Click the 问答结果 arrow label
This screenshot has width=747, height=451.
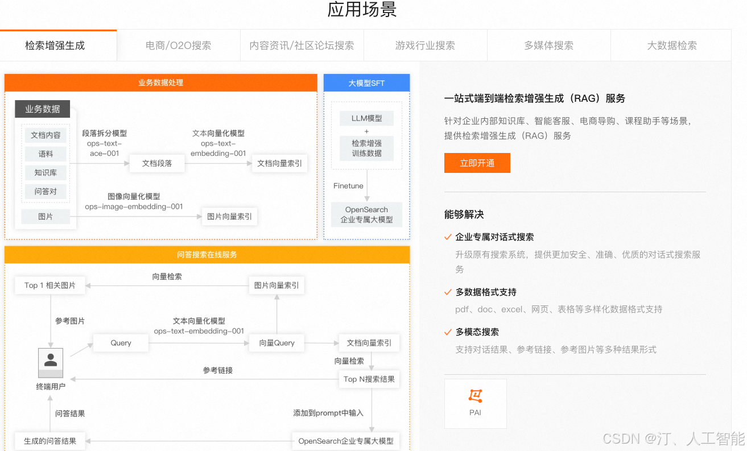pyautogui.click(x=70, y=413)
